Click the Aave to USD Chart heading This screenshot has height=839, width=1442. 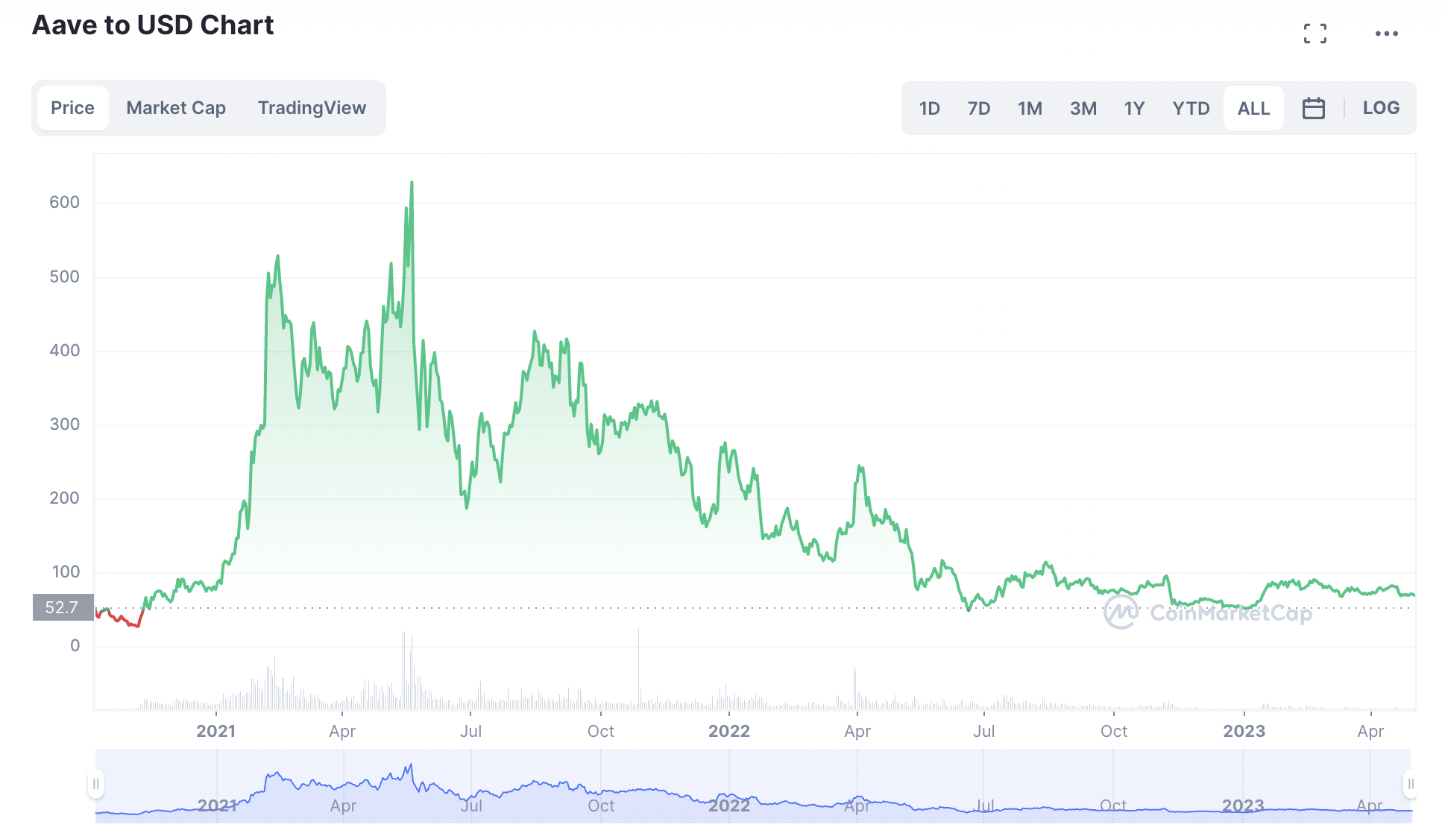[x=153, y=25]
